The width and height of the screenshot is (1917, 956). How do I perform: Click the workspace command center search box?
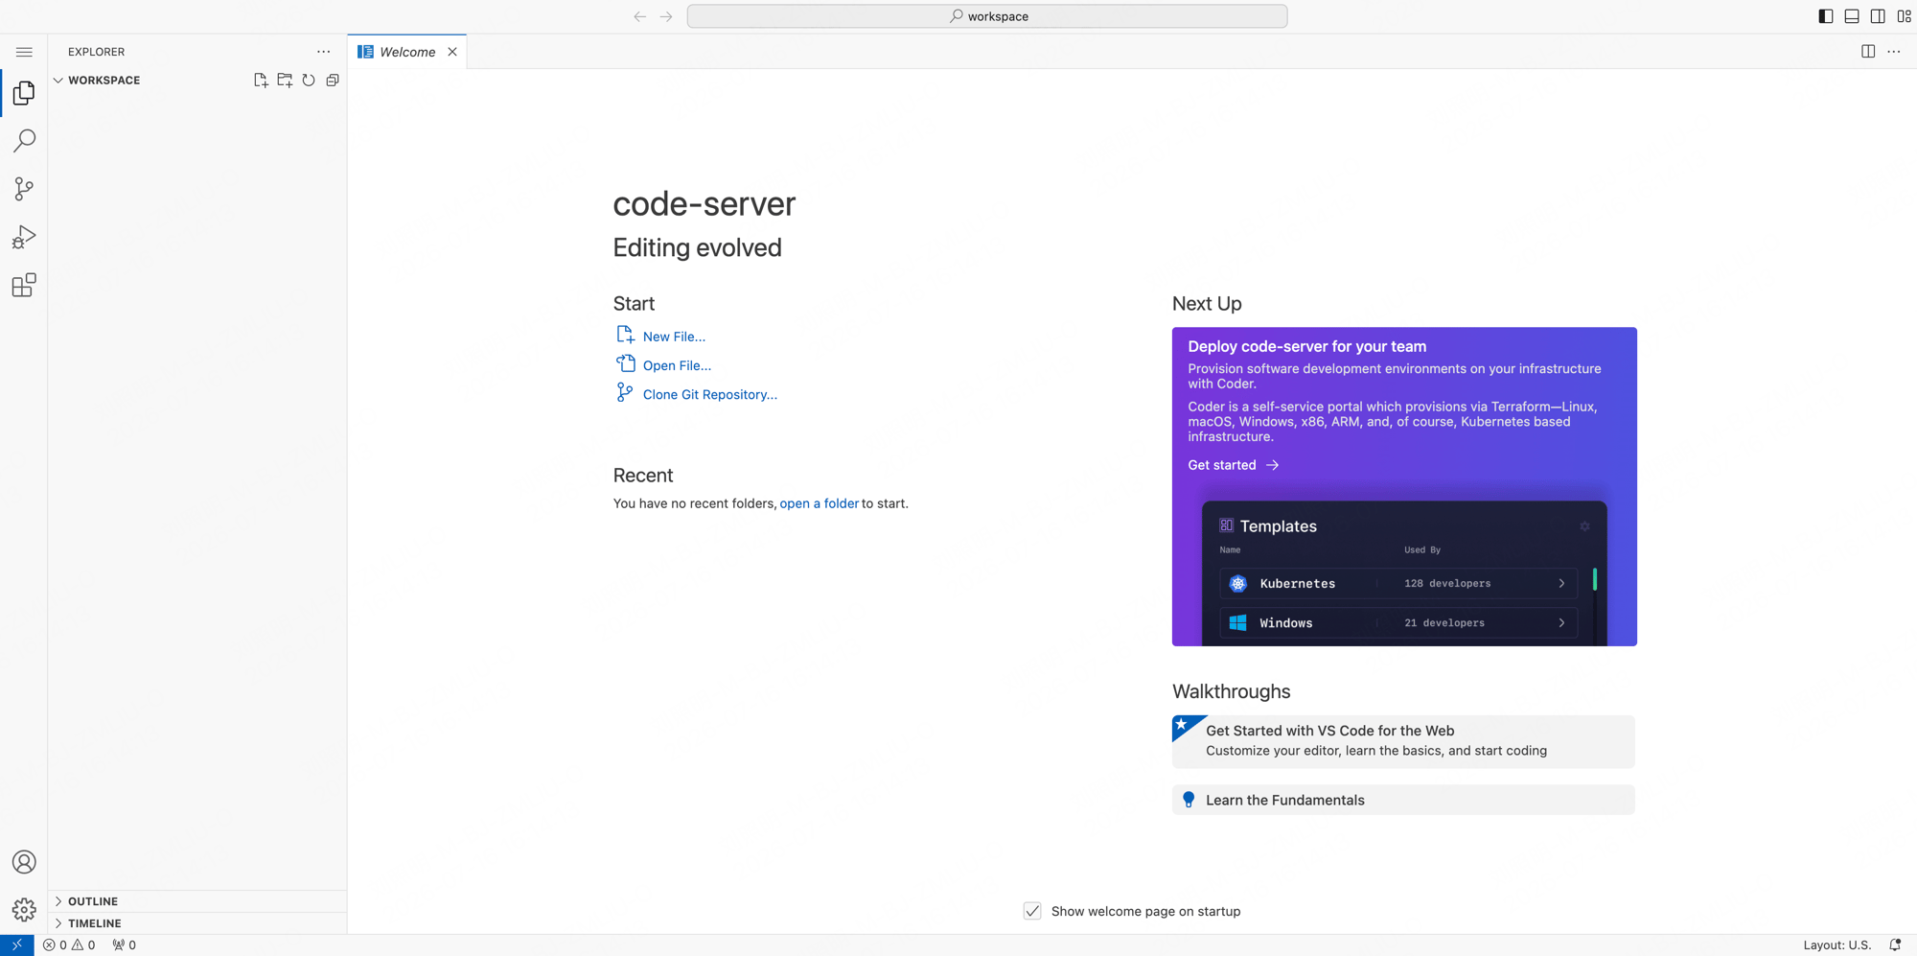(x=987, y=16)
